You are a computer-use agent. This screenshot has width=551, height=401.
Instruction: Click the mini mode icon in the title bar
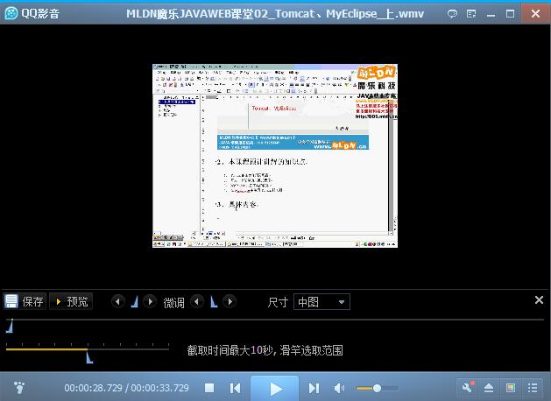pos(471,14)
